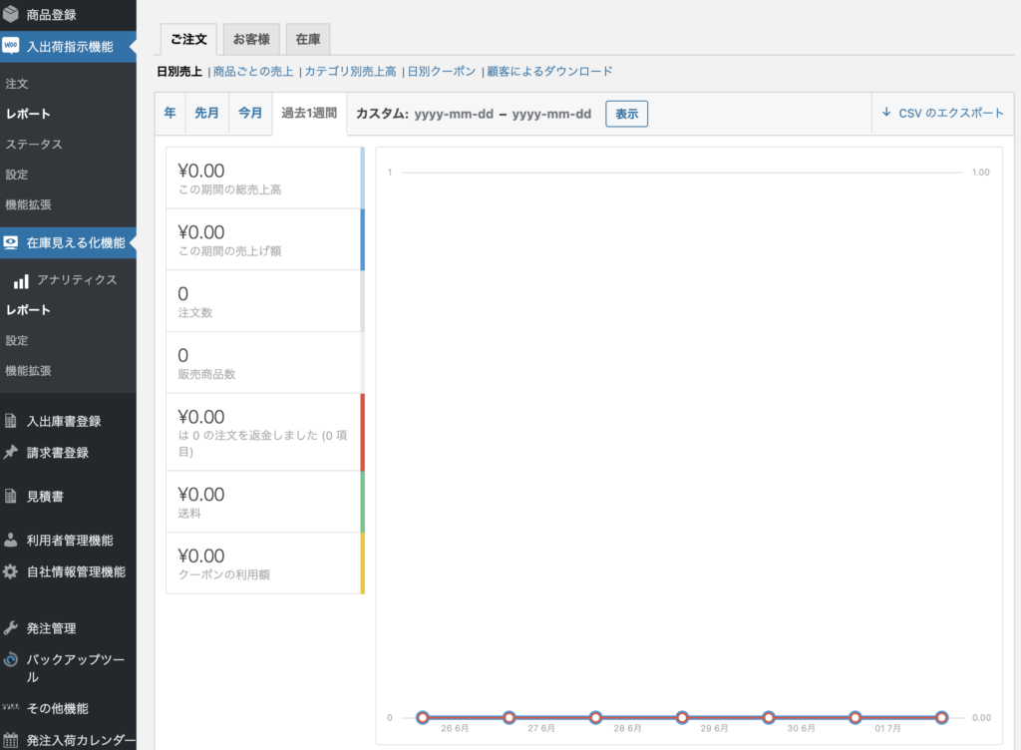Click the eye icon beside 在庫見える化機能
The image size is (1021, 750).
[x=11, y=242]
